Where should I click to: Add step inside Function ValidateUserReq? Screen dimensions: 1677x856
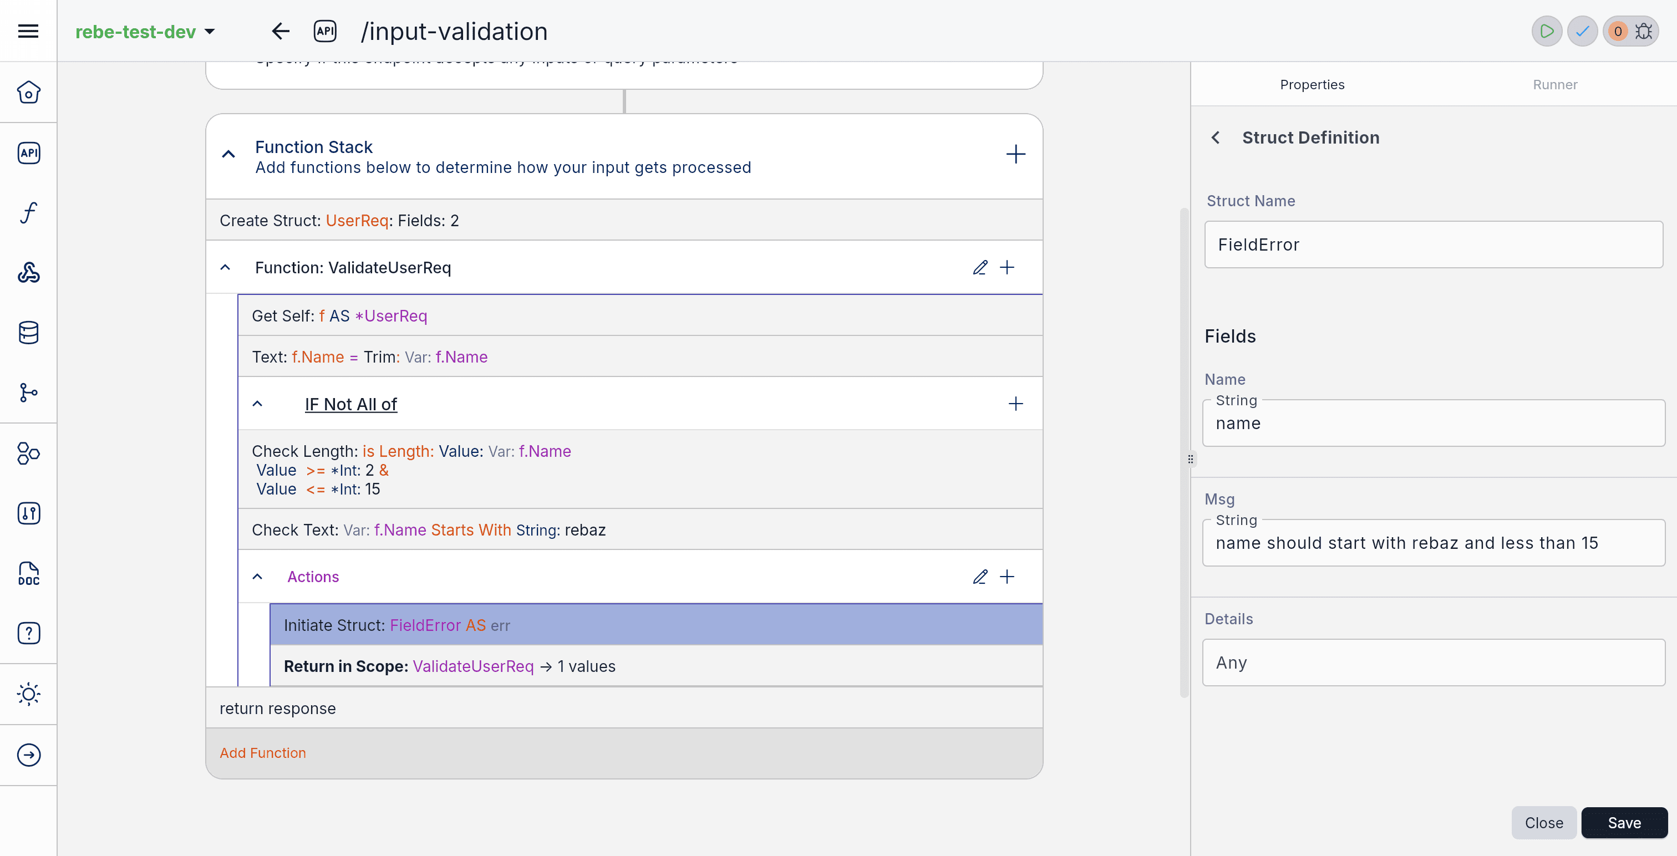1007,267
